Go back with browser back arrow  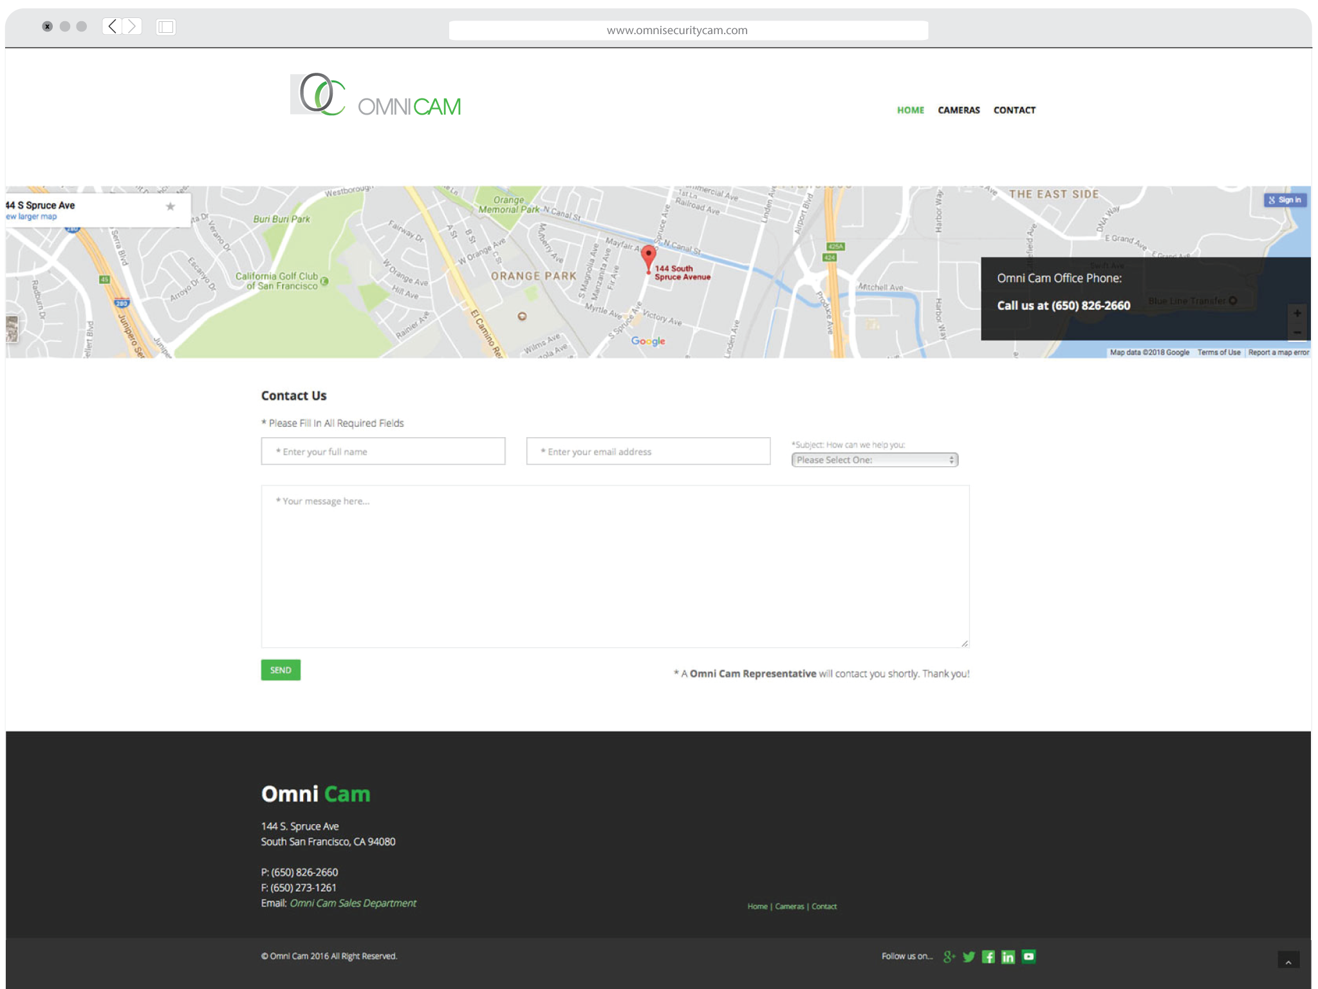(x=113, y=26)
